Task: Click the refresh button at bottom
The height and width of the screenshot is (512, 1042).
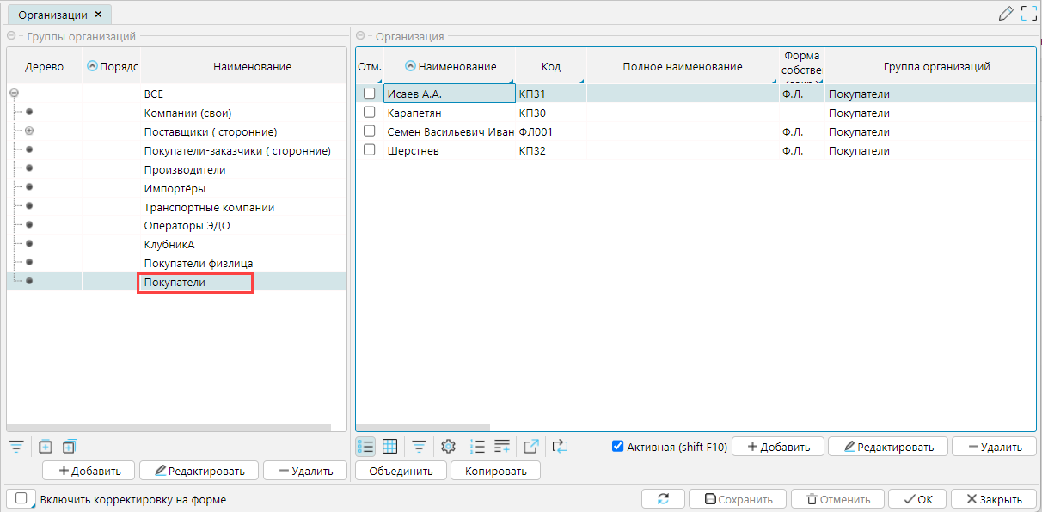Action: coord(663,499)
